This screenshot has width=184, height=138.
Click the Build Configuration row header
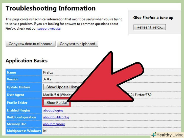24,117
